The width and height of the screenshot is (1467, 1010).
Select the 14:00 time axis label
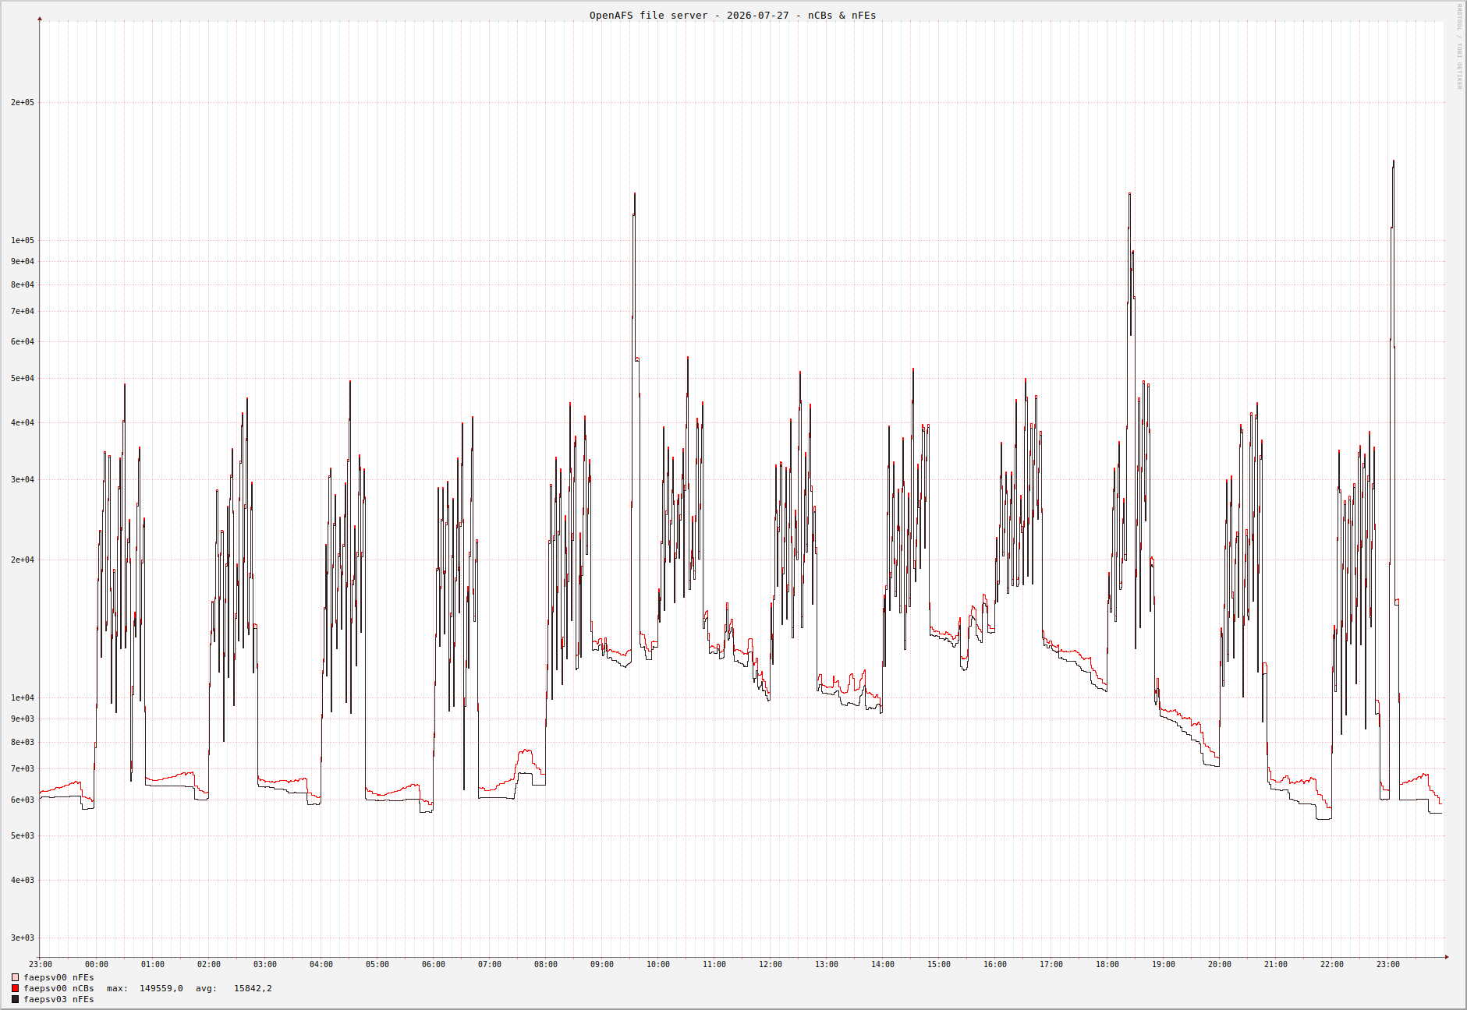[883, 965]
